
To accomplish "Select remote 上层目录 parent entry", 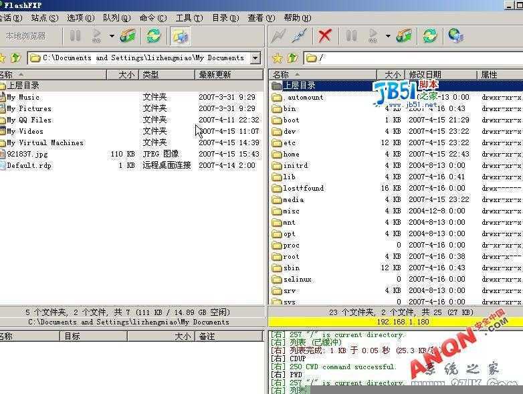I will point(299,86).
